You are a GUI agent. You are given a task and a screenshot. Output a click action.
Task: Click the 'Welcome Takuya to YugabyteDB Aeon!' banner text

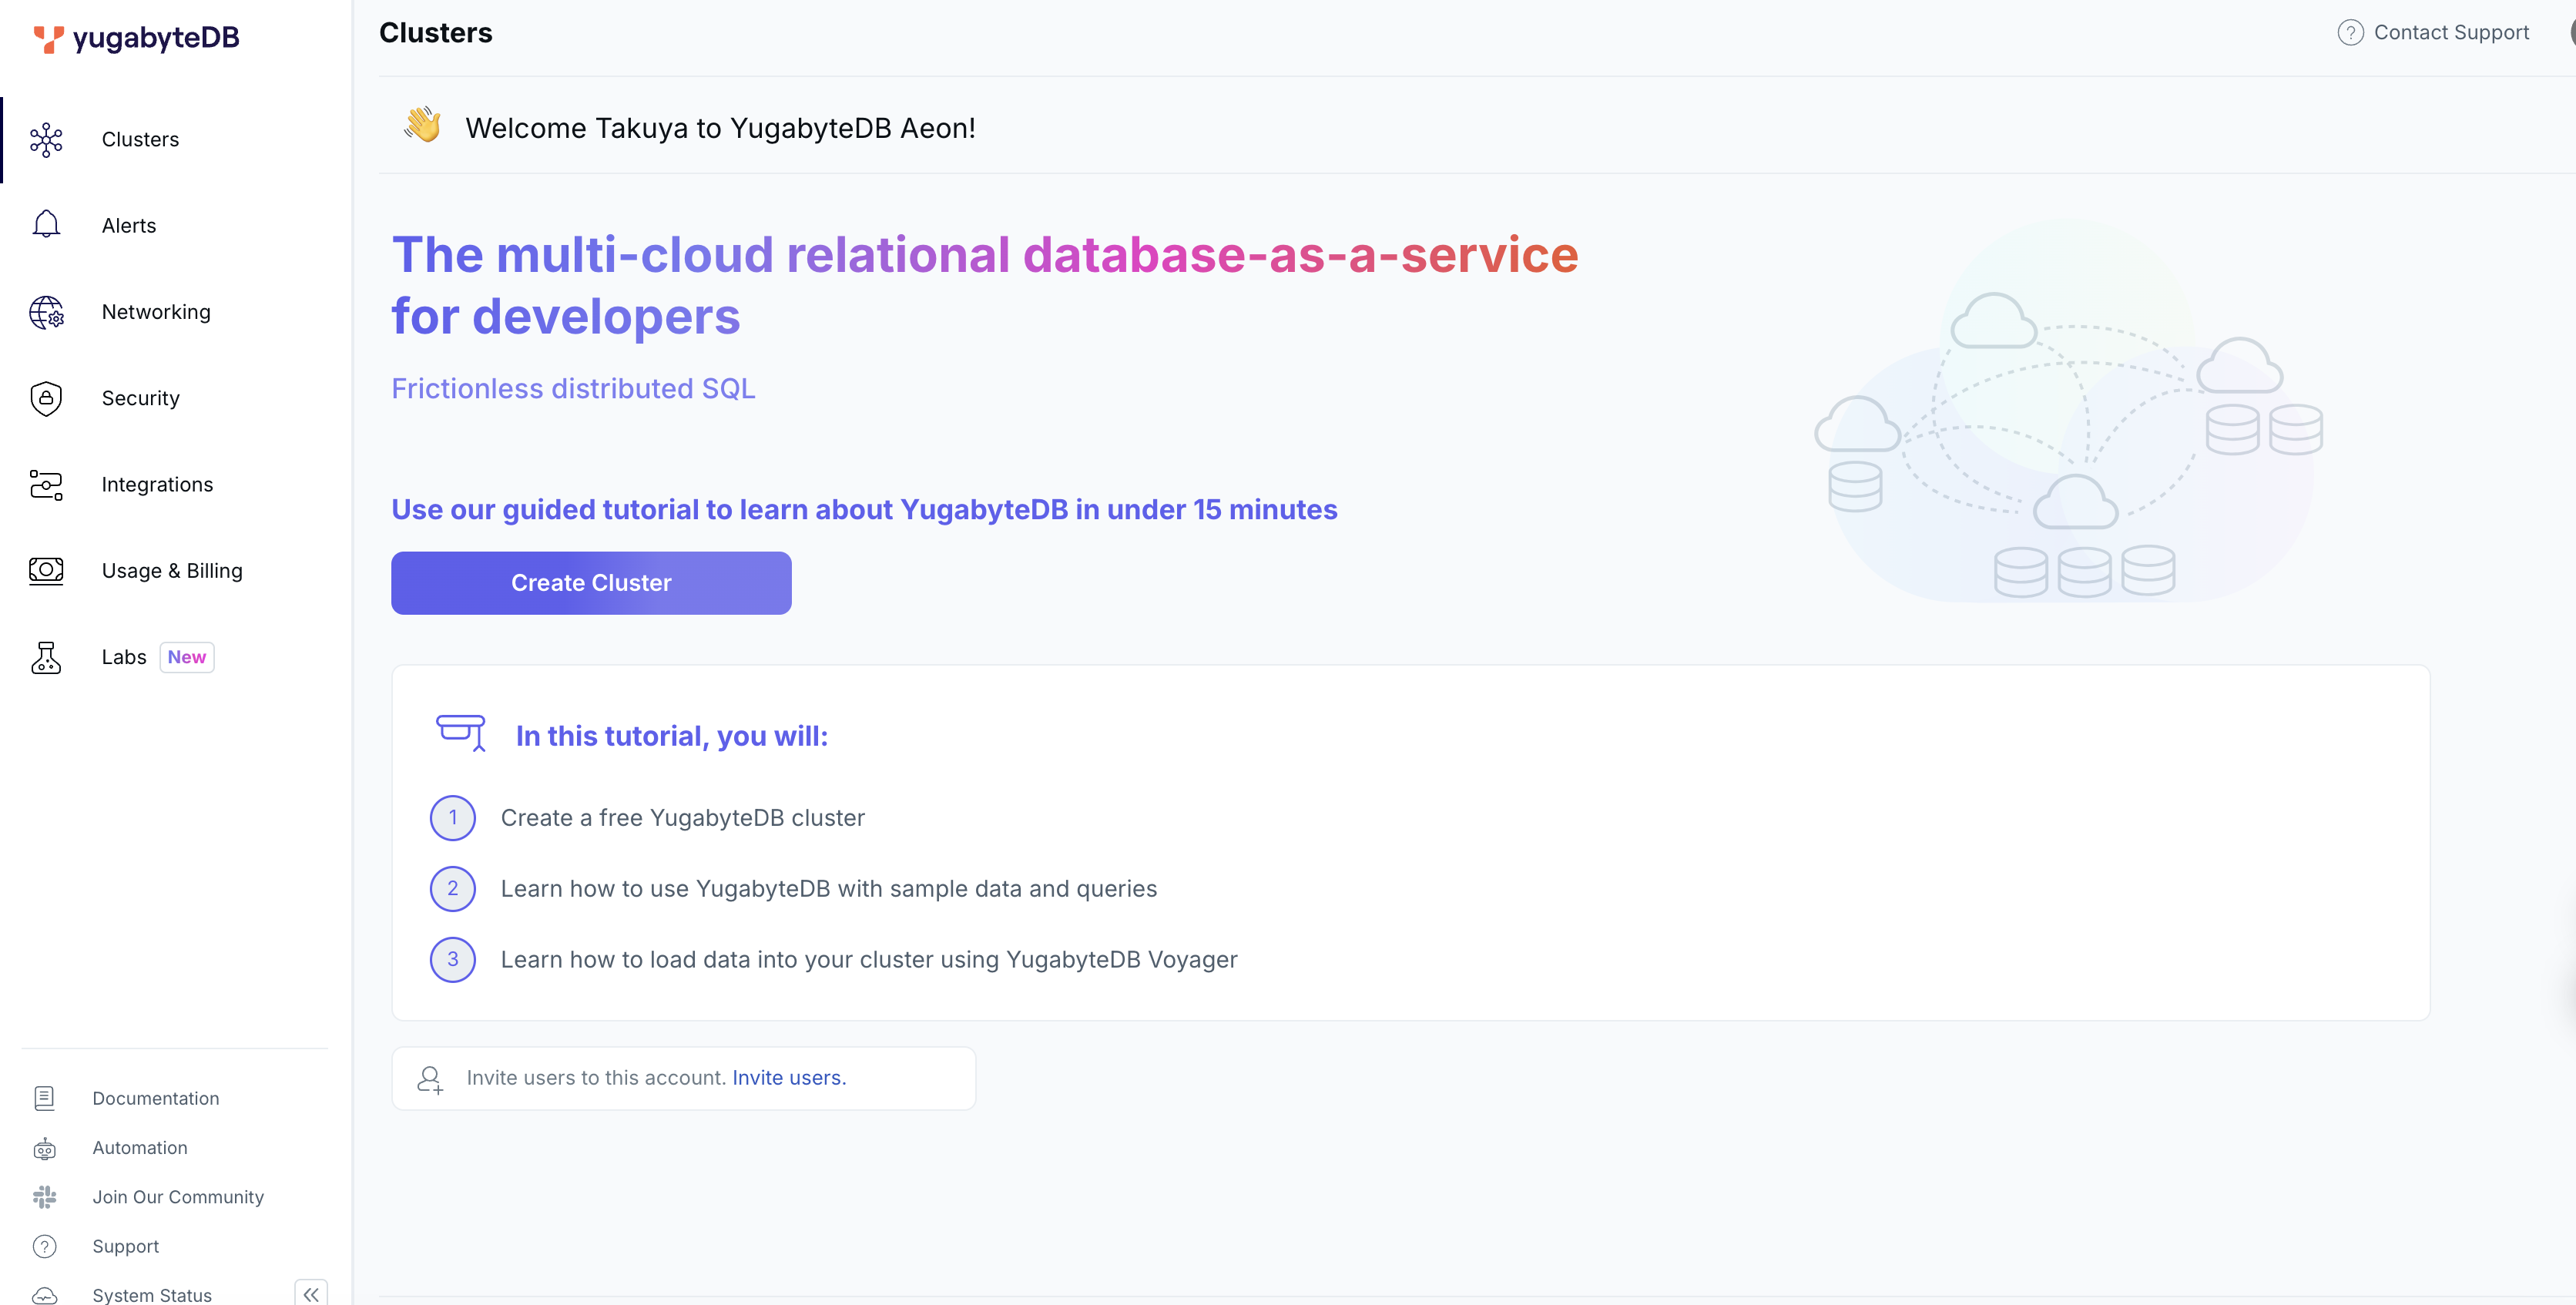720,128
